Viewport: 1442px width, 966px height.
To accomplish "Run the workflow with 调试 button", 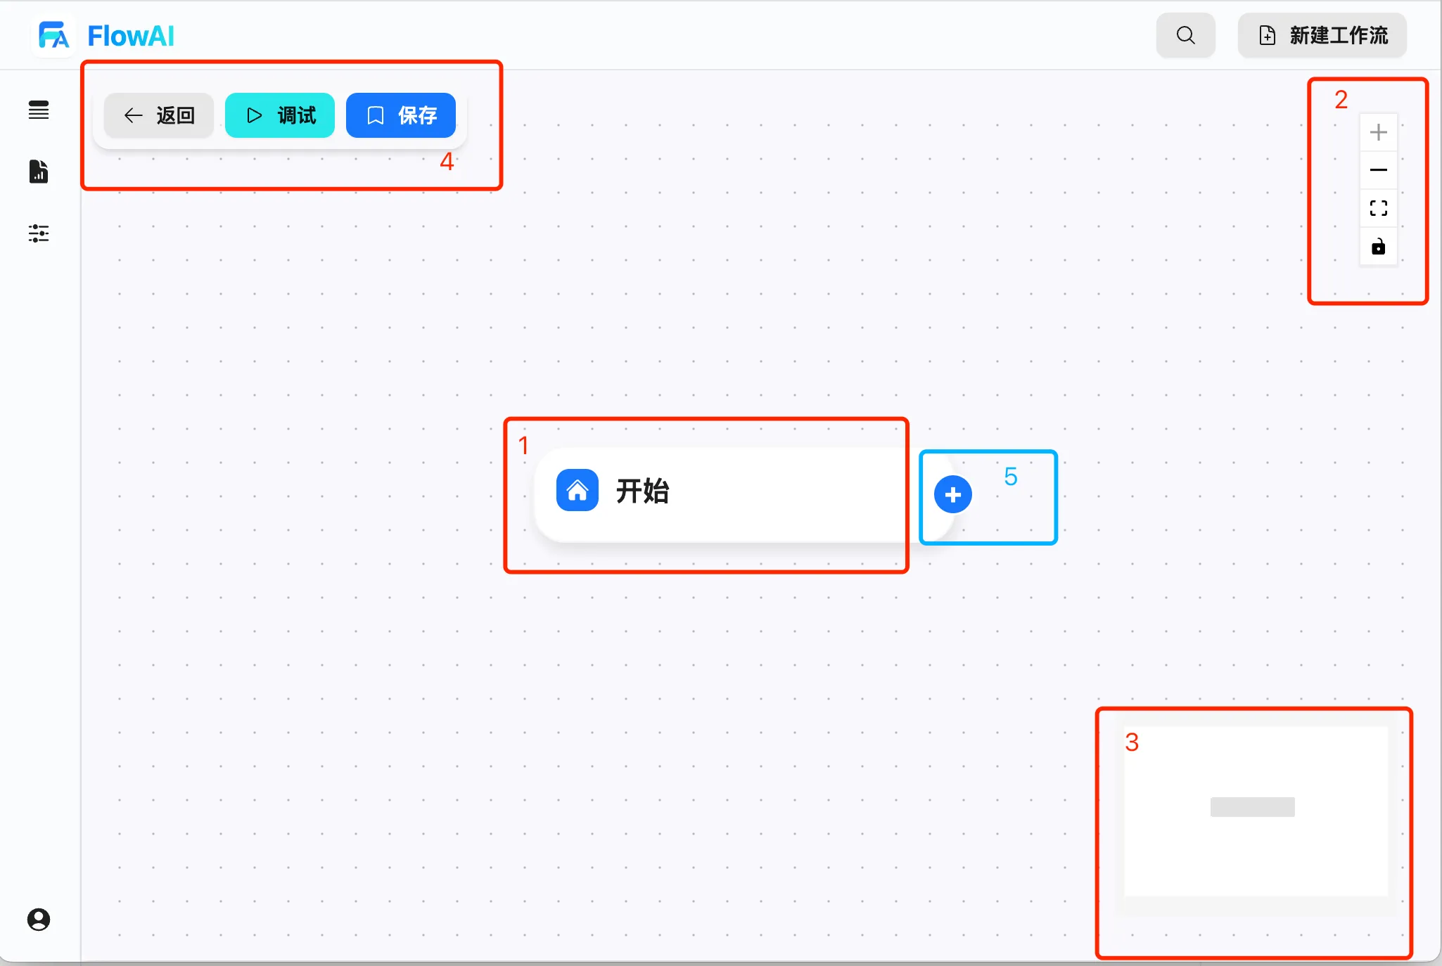I will 280,115.
